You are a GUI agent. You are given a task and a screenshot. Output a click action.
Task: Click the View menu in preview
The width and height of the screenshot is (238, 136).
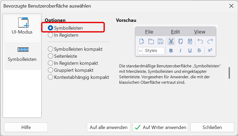pos(200,32)
